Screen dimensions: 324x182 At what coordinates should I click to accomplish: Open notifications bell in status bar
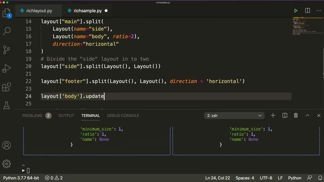(x=320, y=178)
